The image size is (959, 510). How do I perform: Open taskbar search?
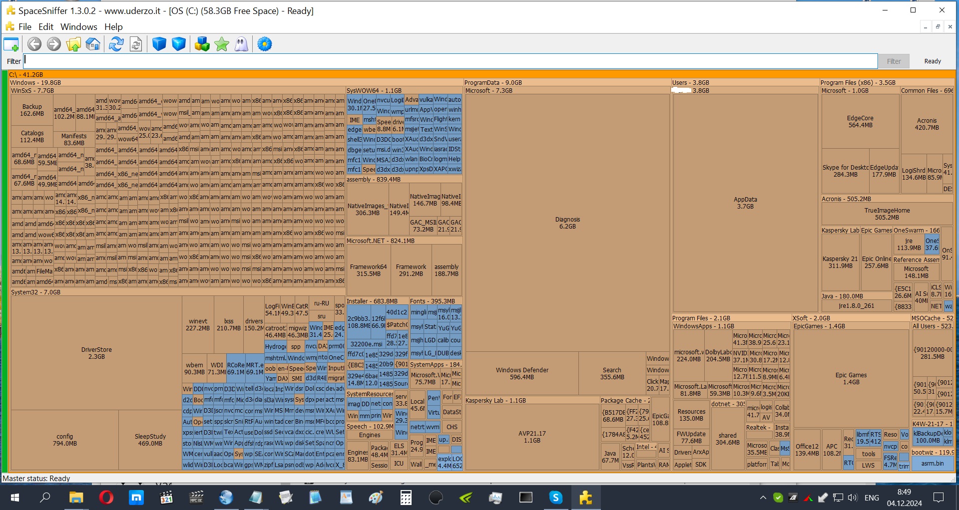click(x=45, y=498)
